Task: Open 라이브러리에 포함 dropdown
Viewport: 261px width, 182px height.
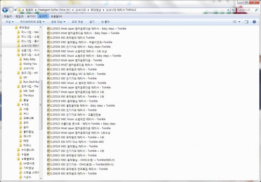Action: [32, 22]
